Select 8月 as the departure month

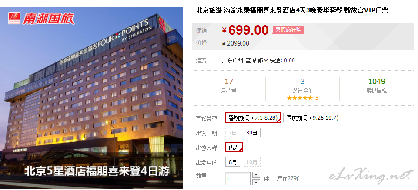point(233,162)
